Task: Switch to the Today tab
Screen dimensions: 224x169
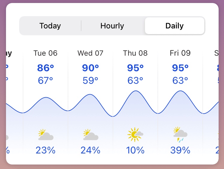Action: coord(50,26)
